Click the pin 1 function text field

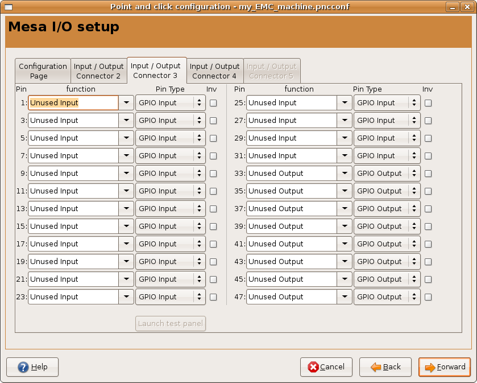(x=73, y=103)
